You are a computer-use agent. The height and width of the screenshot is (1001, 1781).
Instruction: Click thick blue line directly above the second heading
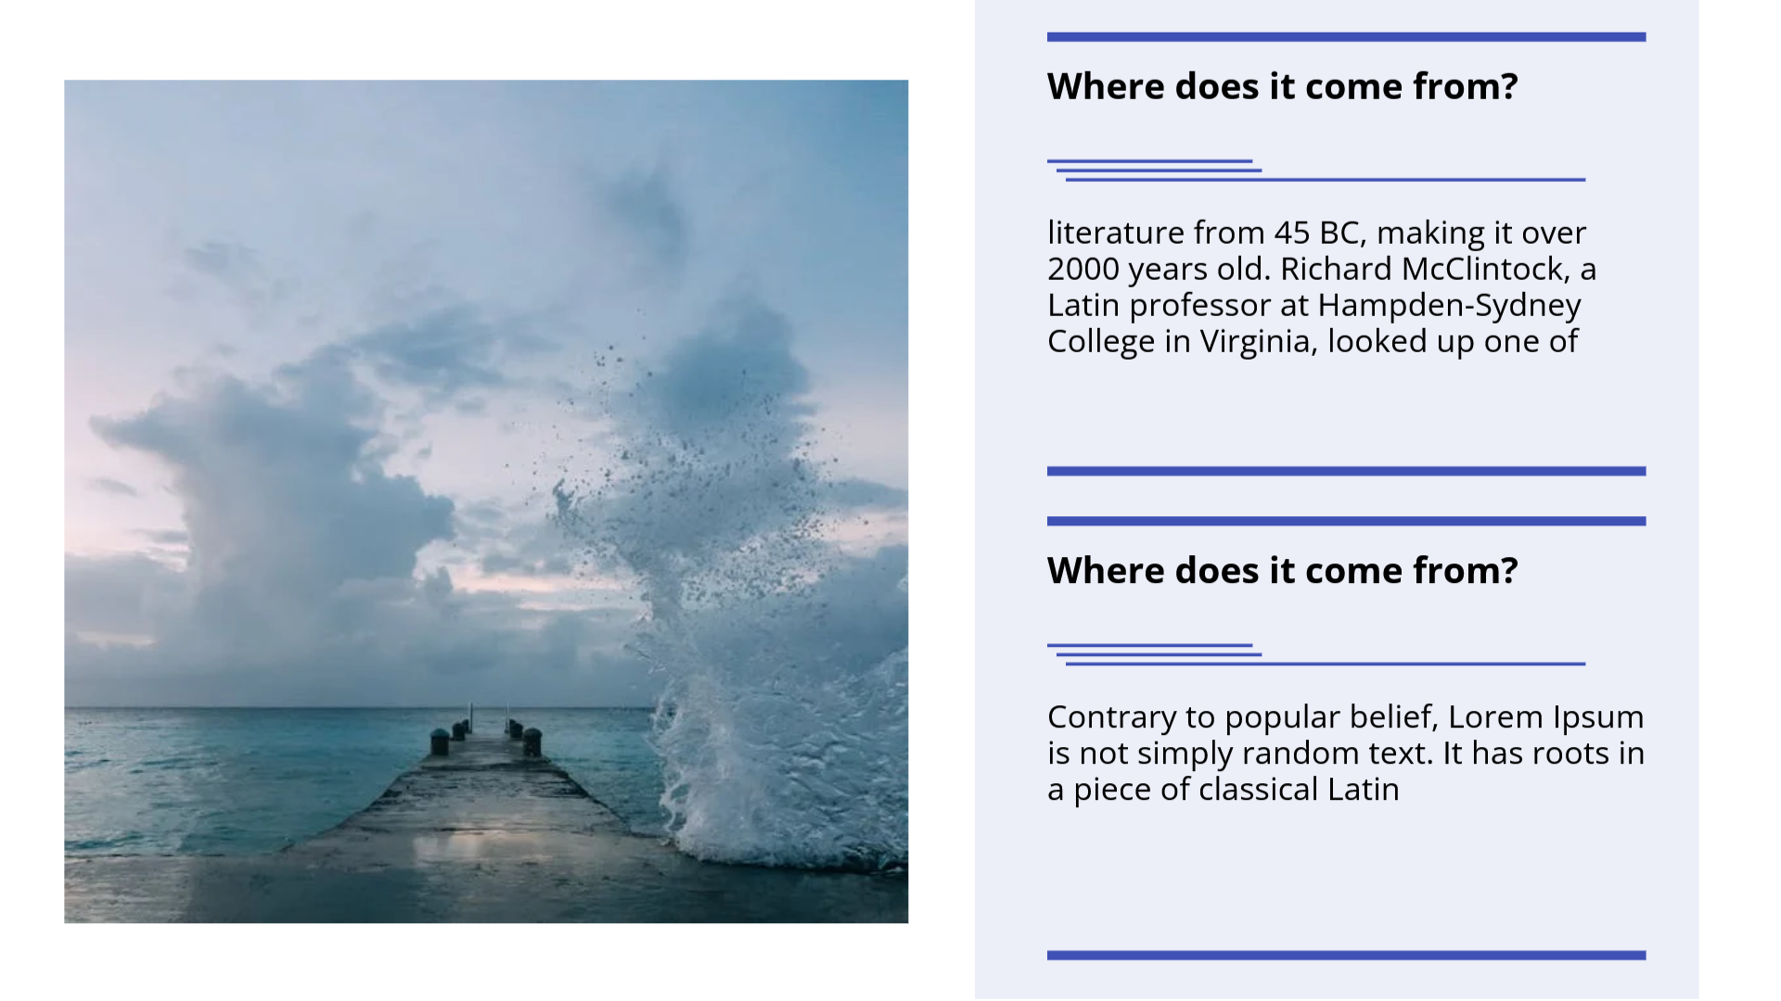(1346, 521)
